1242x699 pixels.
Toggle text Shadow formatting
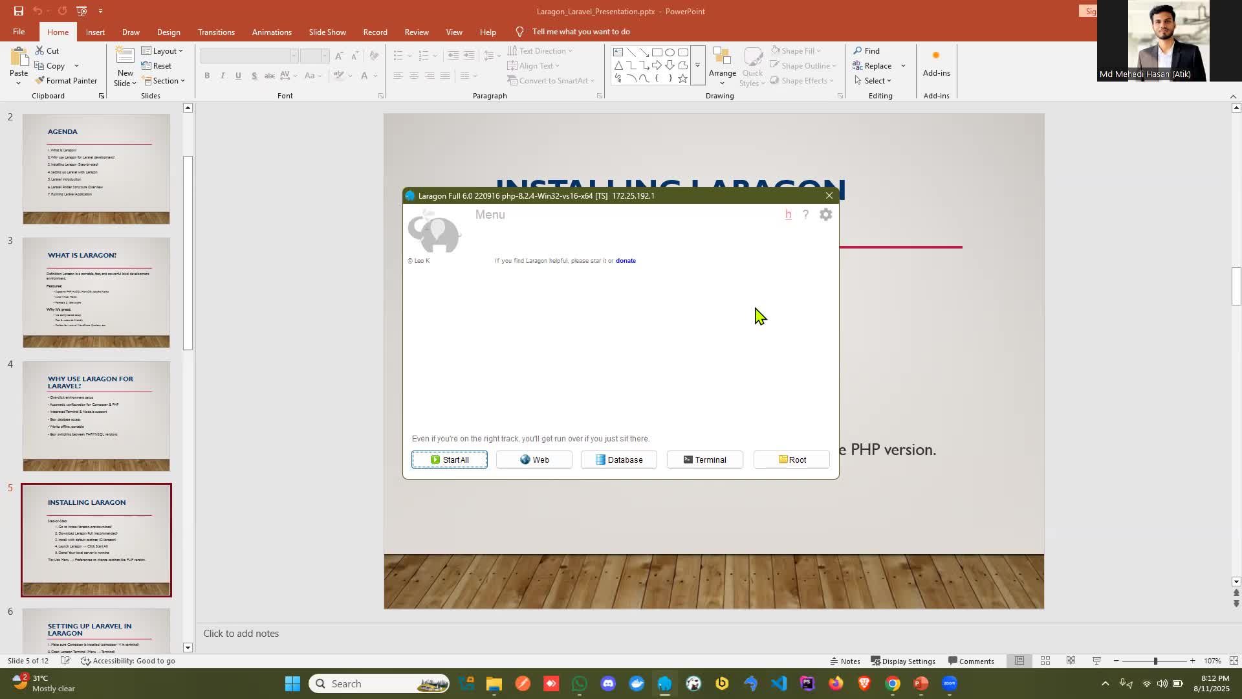click(254, 76)
